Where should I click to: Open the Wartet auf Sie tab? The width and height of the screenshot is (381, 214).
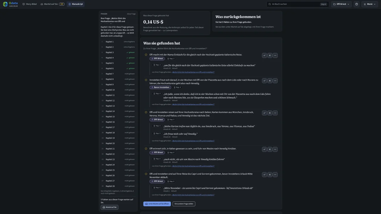pos(52,4)
